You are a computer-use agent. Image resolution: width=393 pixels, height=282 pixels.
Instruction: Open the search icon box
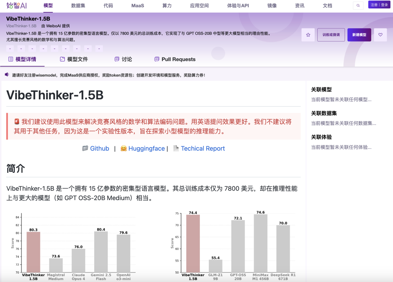pos(358,5)
